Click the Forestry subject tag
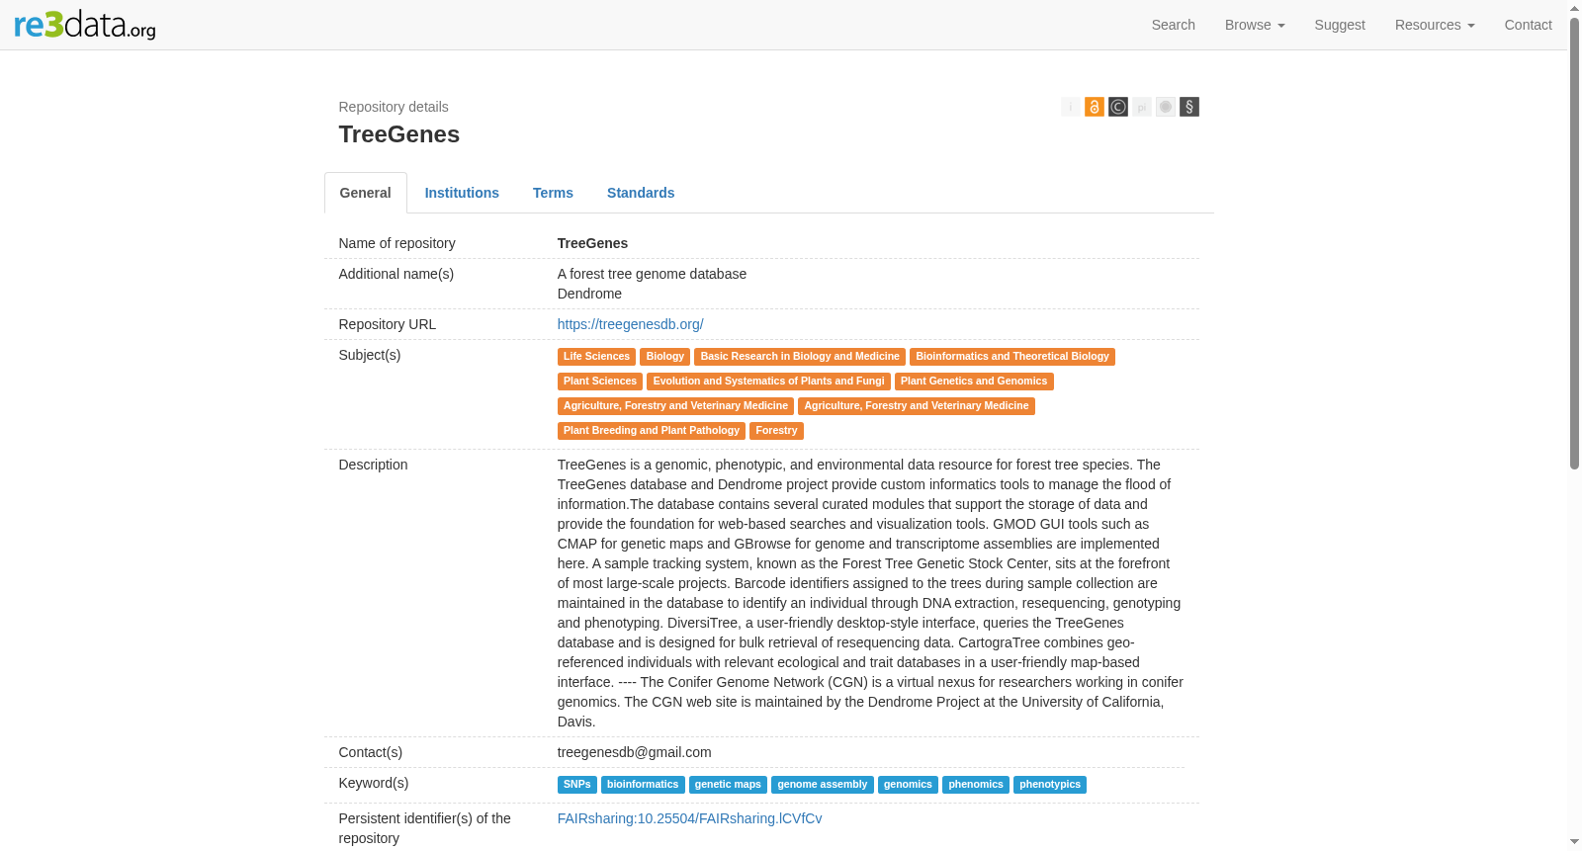The height and width of the screenshot is (851, 1582). [x=776, y=431]
